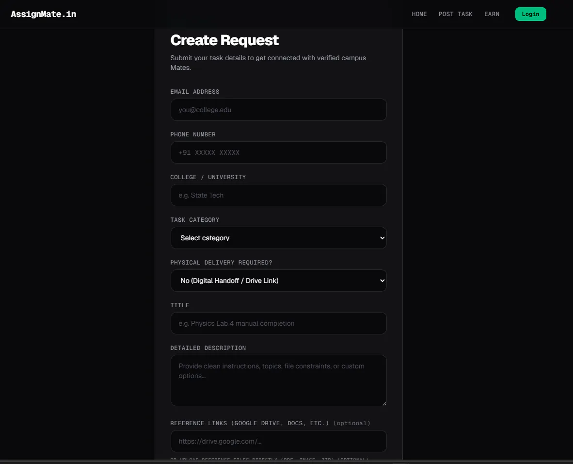
Task: Focus the Email Address input field
Action: 278,110
